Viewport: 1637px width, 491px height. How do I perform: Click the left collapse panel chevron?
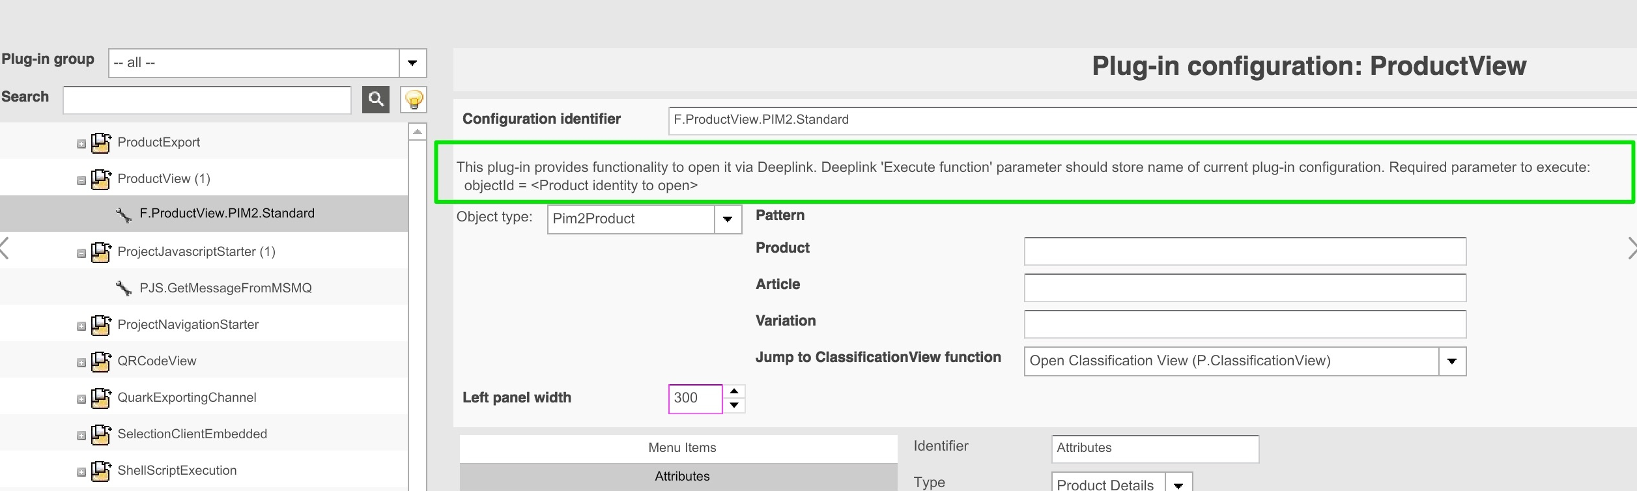(5, 248)
